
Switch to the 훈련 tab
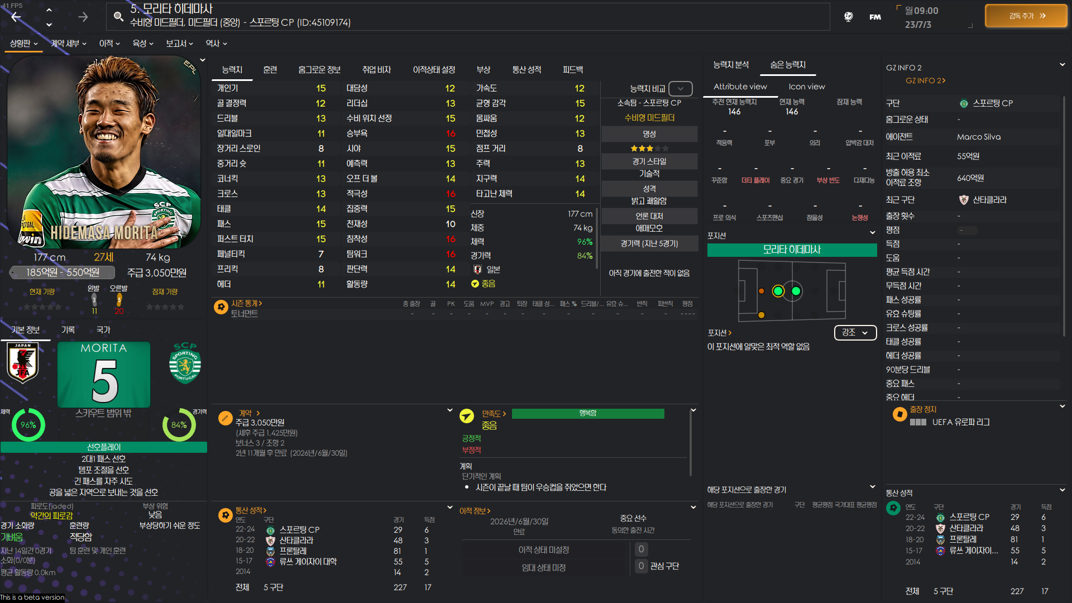270,70
